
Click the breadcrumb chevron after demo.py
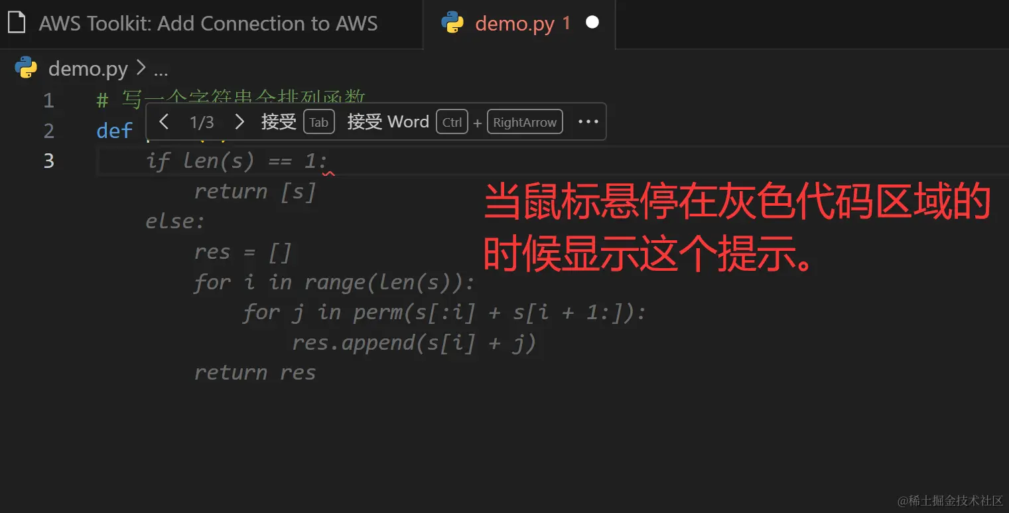(141, 68)
